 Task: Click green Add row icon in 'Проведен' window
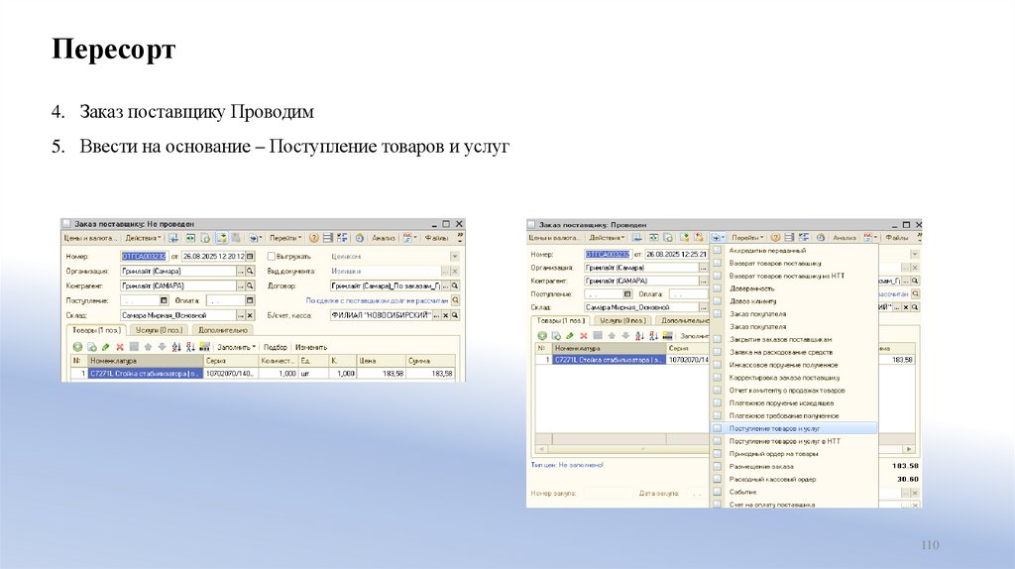click(x=542, y=335)
